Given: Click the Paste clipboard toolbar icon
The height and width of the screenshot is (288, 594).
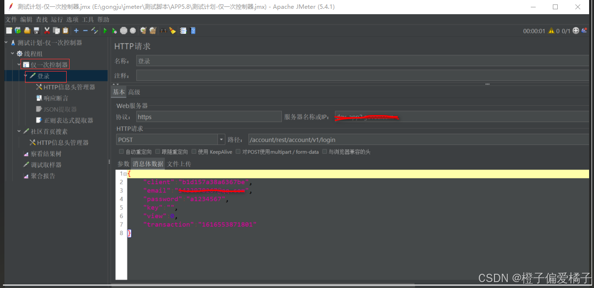Looking at the screenshot, I should (65, 30).
